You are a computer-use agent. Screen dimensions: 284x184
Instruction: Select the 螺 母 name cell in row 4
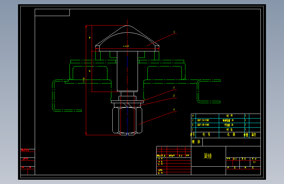click(x=230, y=116)
